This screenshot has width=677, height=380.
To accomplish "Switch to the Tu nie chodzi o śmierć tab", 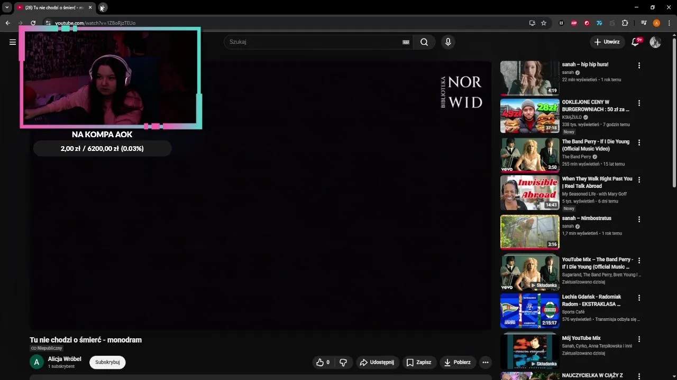I will click(51, 7).
